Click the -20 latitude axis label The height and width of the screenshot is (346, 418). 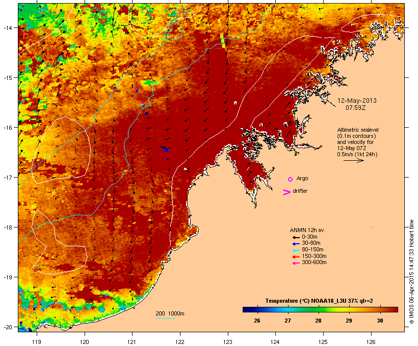click(x=7, y=327)
